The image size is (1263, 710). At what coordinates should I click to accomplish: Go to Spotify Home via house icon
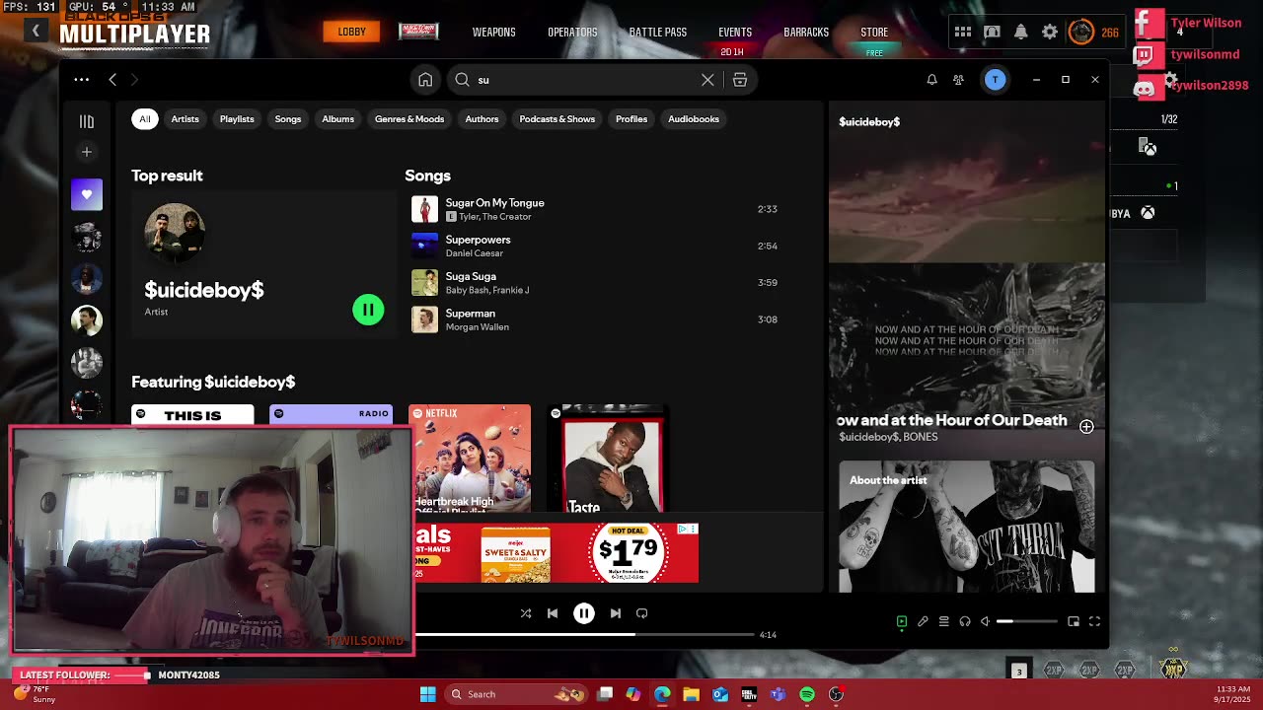[x=425, y=80]
